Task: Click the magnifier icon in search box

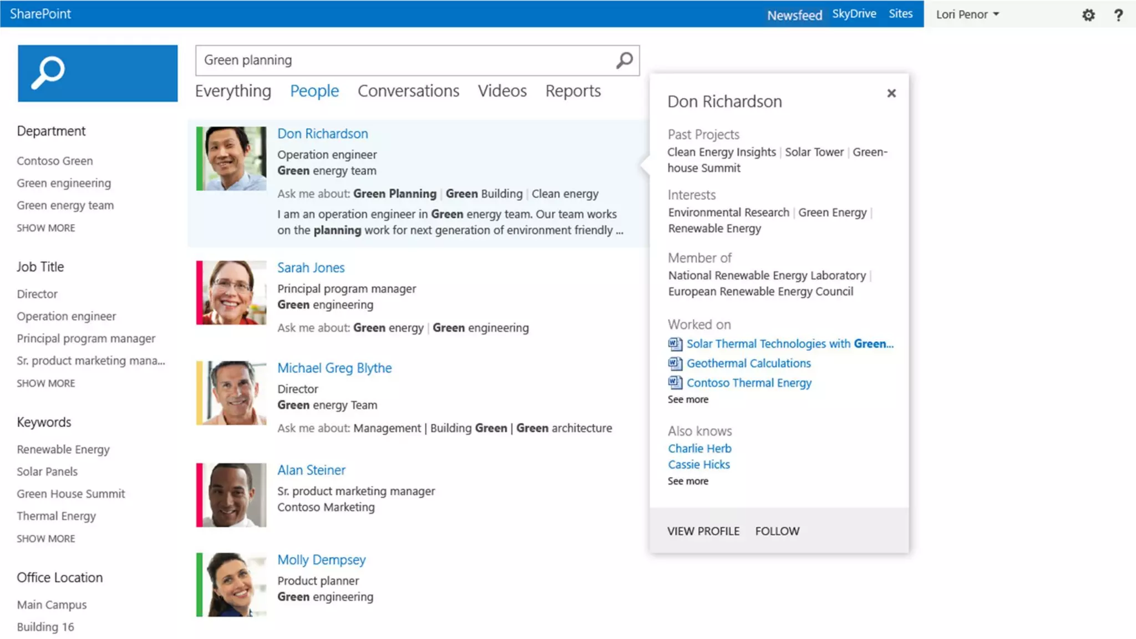Action: click(x=625, y=60)
